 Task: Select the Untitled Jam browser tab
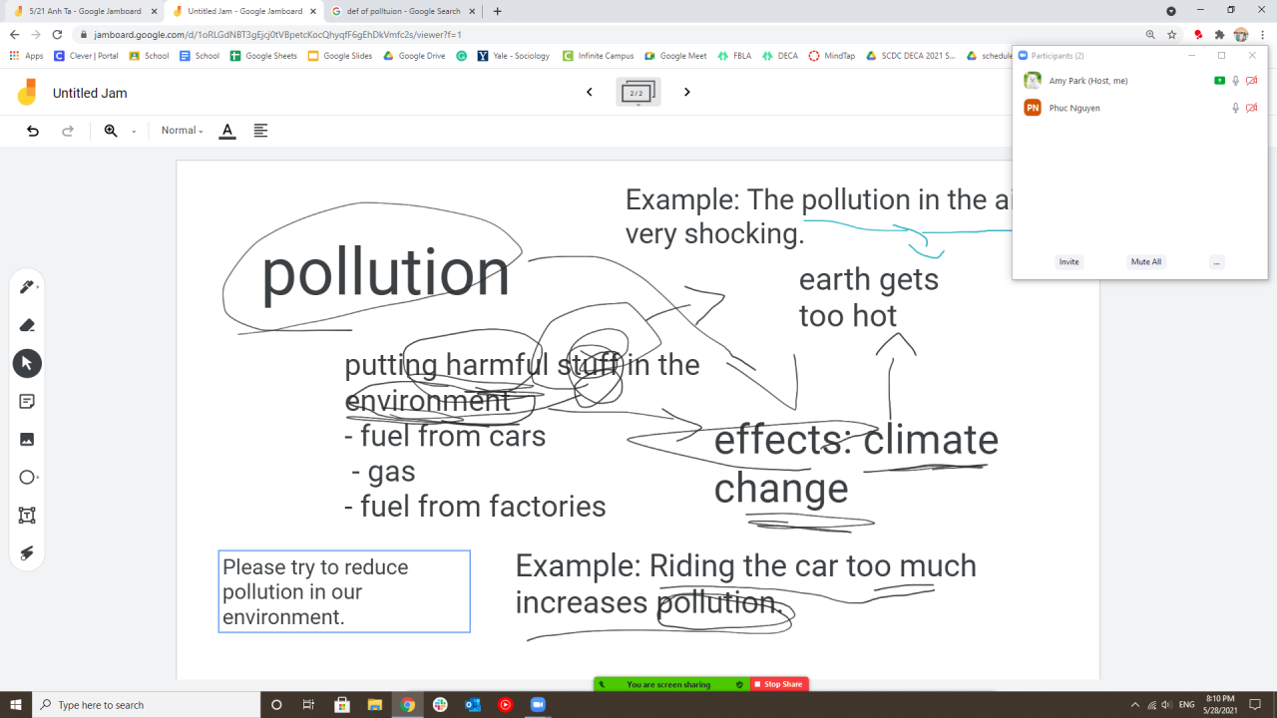point(243,11)
